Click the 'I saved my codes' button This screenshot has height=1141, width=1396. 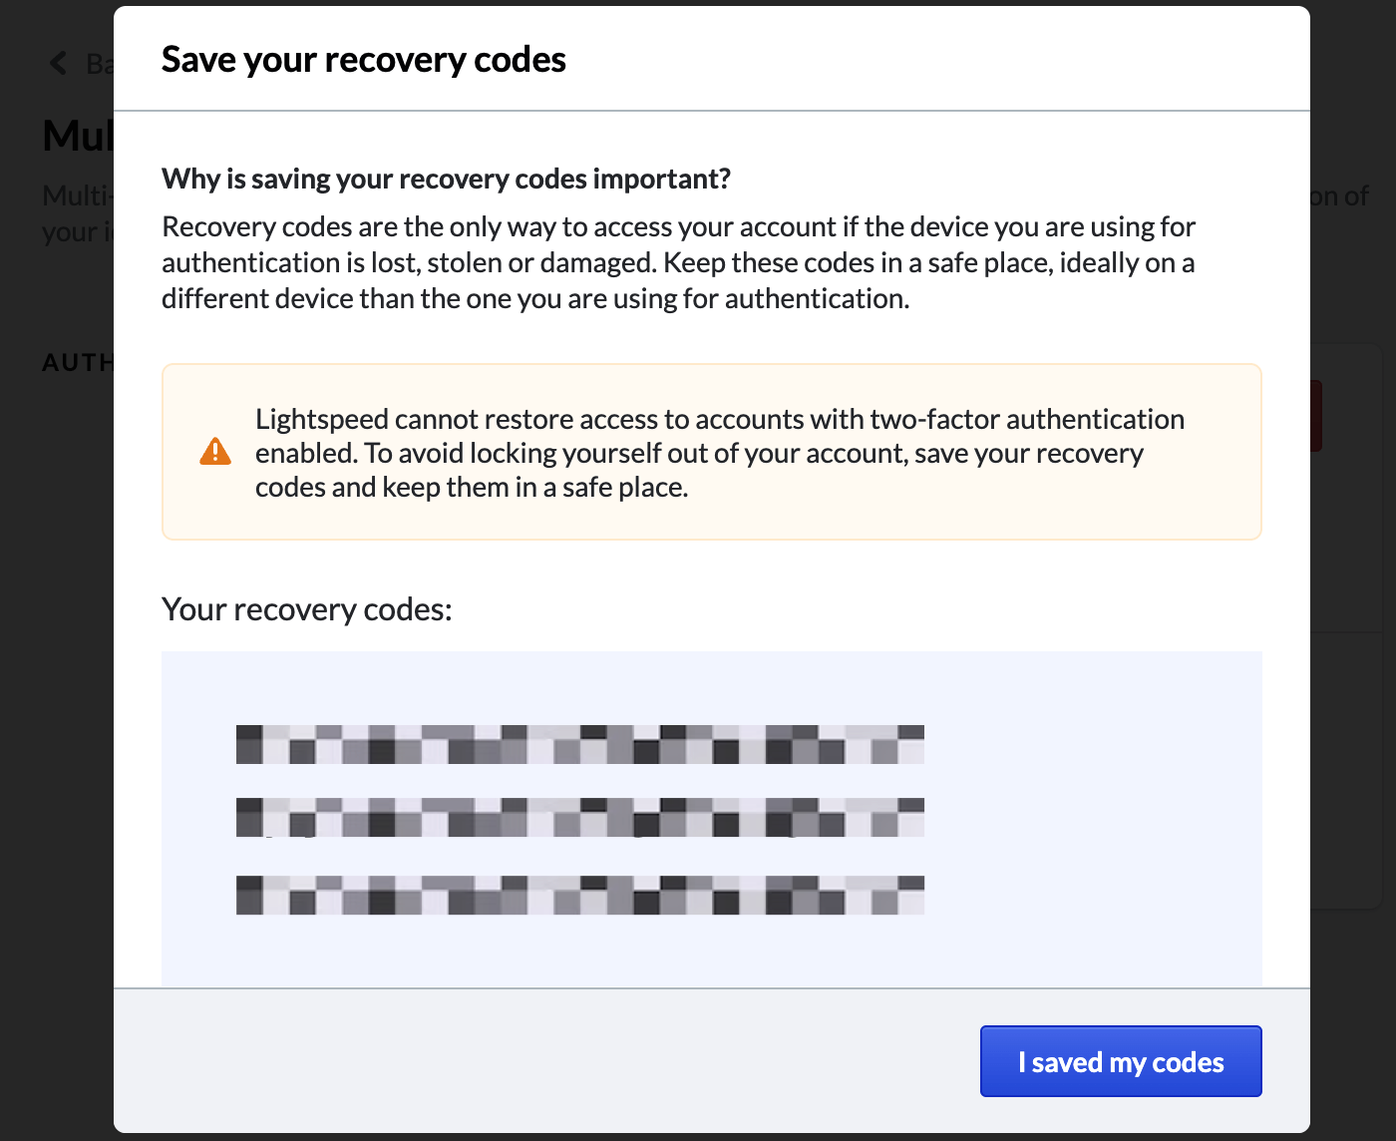click(1120, 1061)
